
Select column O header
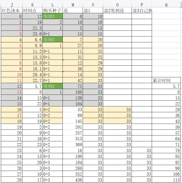coord(117,5)
